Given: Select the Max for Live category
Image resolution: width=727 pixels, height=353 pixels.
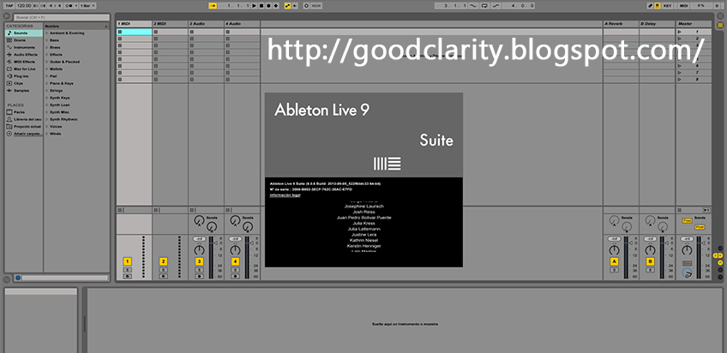Looking at the screenshot, I should click(24, 69).
